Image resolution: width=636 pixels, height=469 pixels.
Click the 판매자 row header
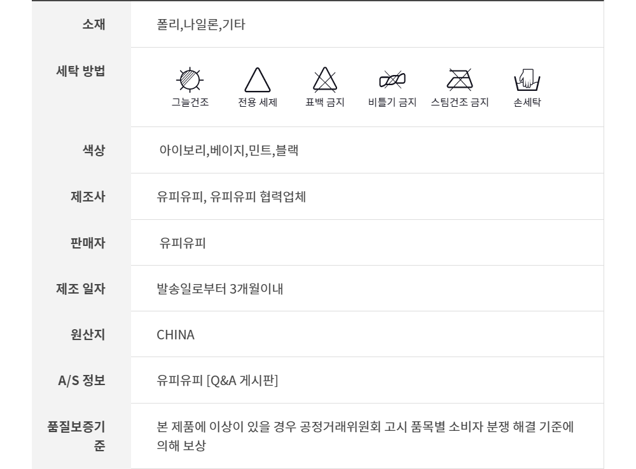pos(88,243)
